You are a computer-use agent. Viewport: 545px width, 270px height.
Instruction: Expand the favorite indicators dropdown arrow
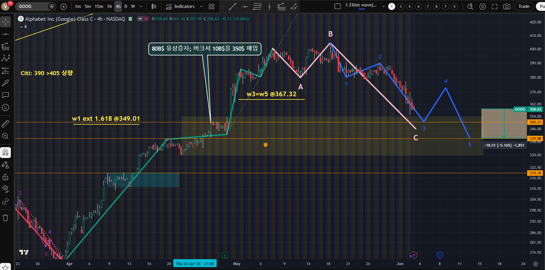201,6
